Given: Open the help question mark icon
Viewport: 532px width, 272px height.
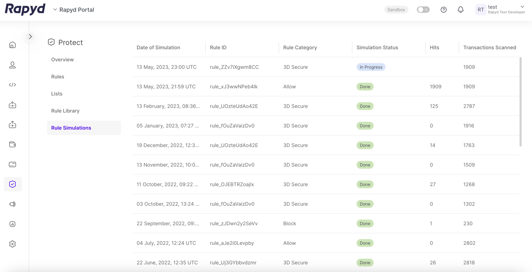Looking at the screenshot, I should pyautogui.click(x=443, y=10).
